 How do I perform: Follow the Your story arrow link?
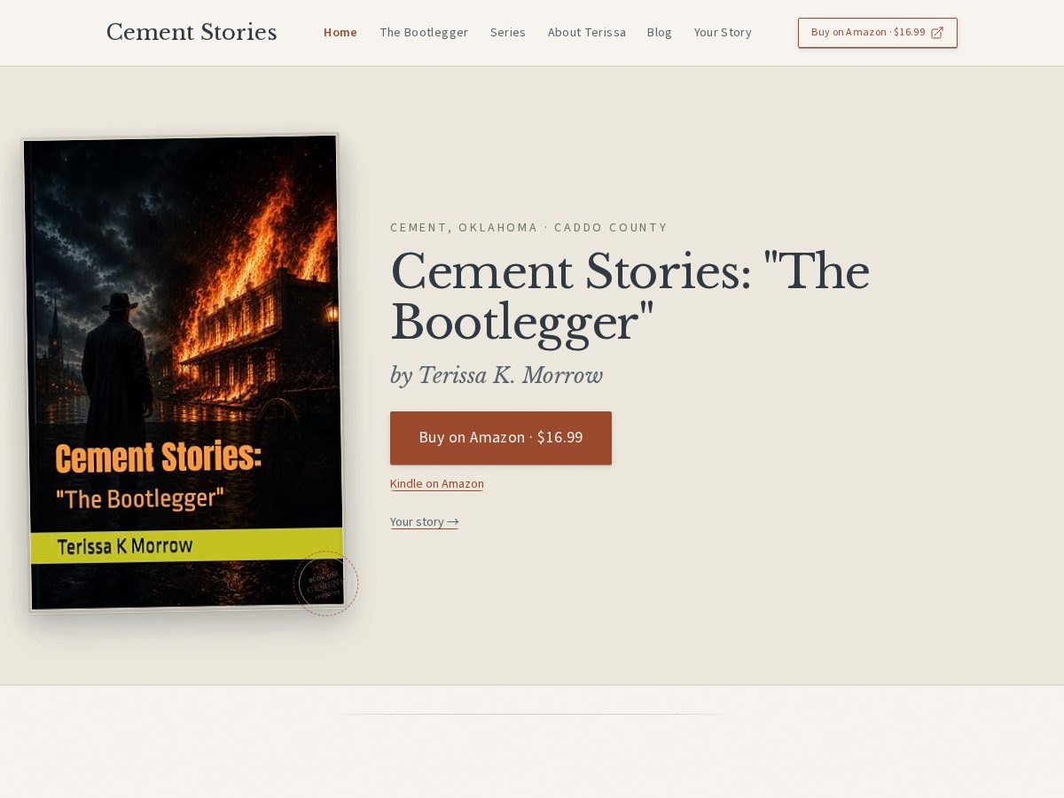click(x=425, y=522)
